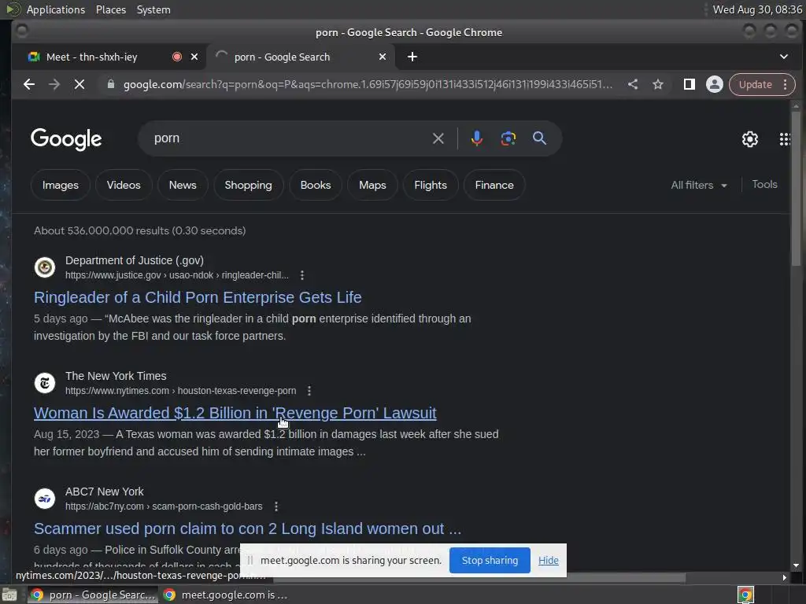The image size is (806, 604).
Task: Click the Chrome icon in the system tray
Action: (745, 595)
